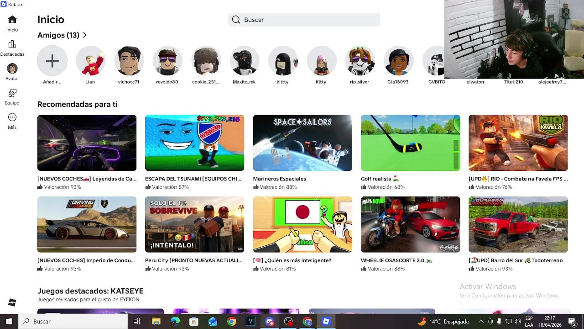
Task: Open friend Lian's avatar
Action: click(x=90, y=61)
